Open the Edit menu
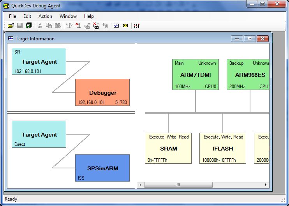Viewport: 289px width, 206px height. tap(27, 16)
